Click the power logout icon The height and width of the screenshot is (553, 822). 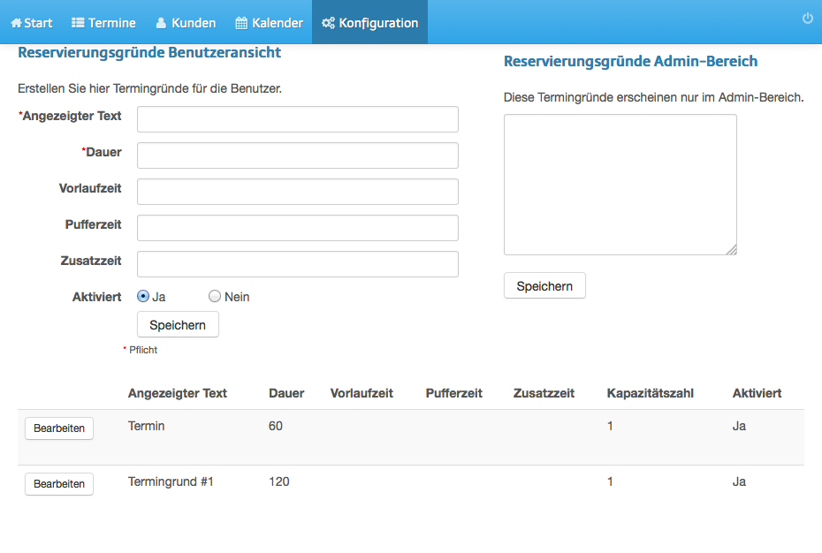tap(807, 19)
